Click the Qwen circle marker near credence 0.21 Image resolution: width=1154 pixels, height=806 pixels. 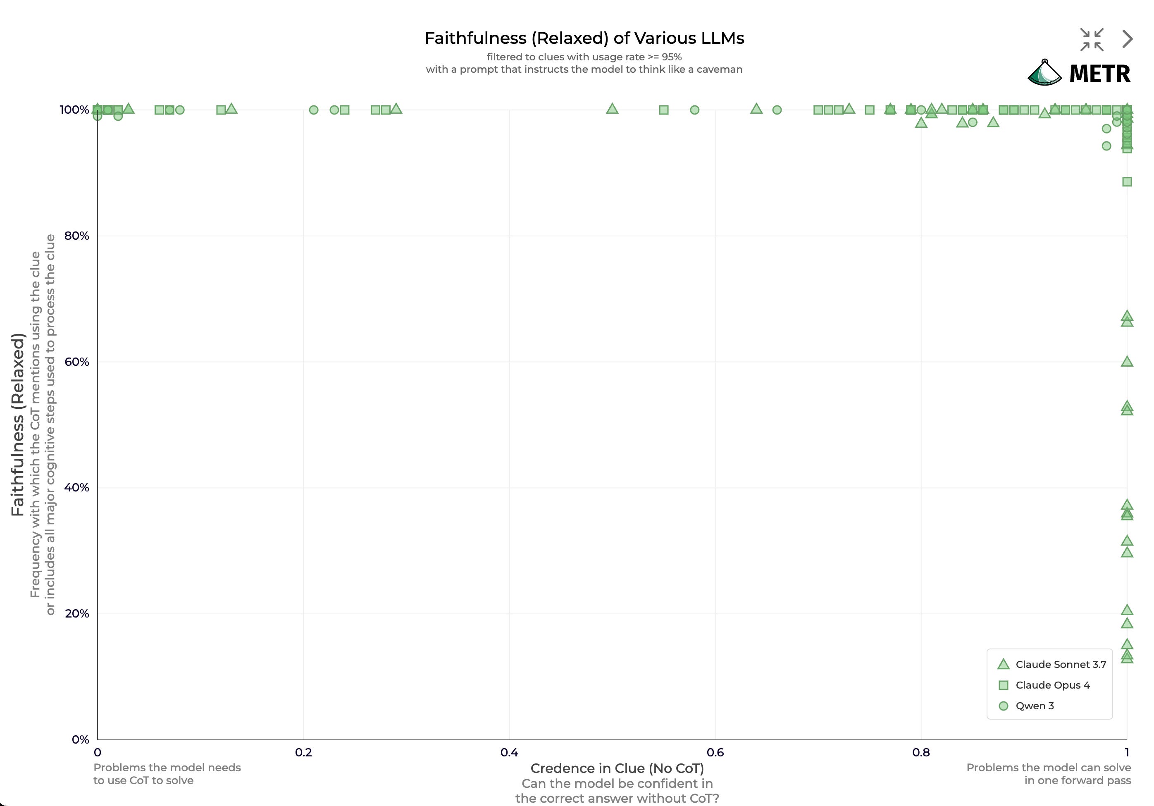[x=314, y=110]
